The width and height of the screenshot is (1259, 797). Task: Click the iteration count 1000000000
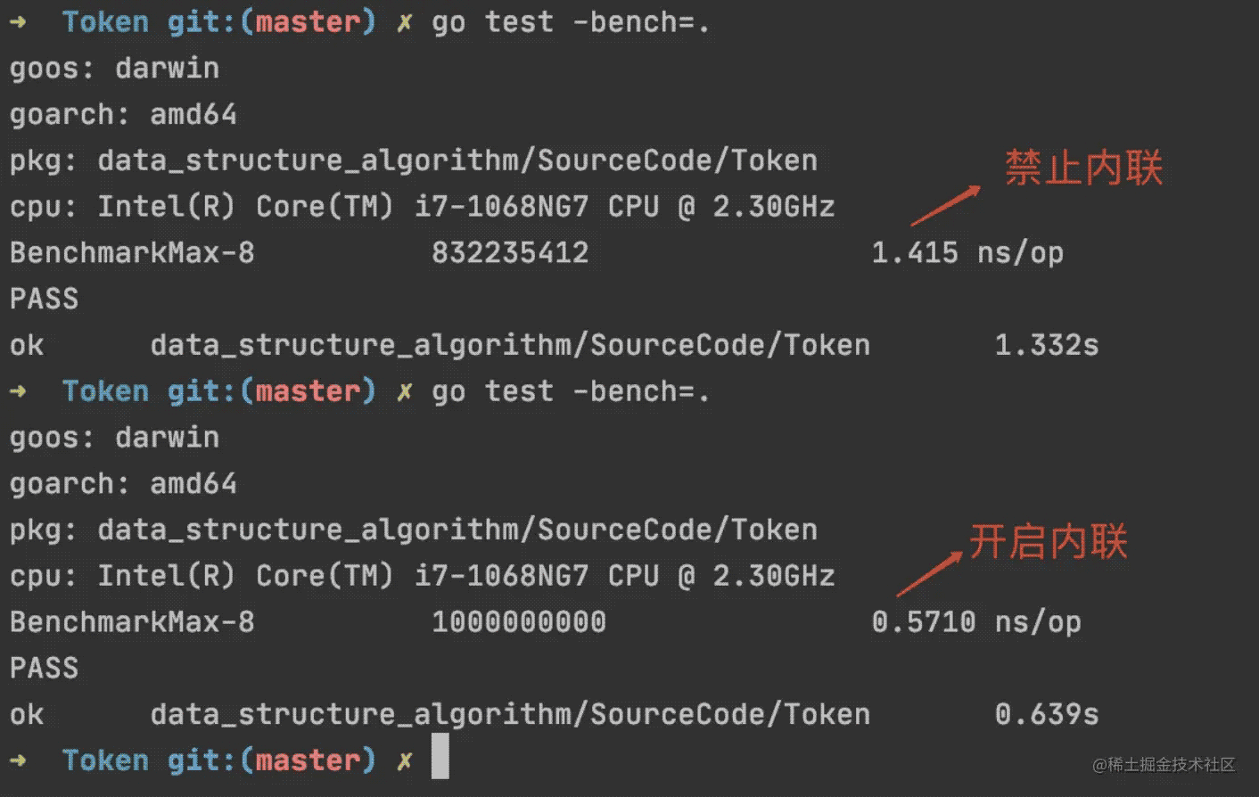[519, 622]
